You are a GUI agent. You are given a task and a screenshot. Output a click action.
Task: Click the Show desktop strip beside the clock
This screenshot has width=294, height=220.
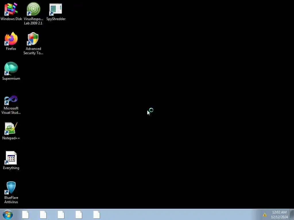click(x=292, y=214)
